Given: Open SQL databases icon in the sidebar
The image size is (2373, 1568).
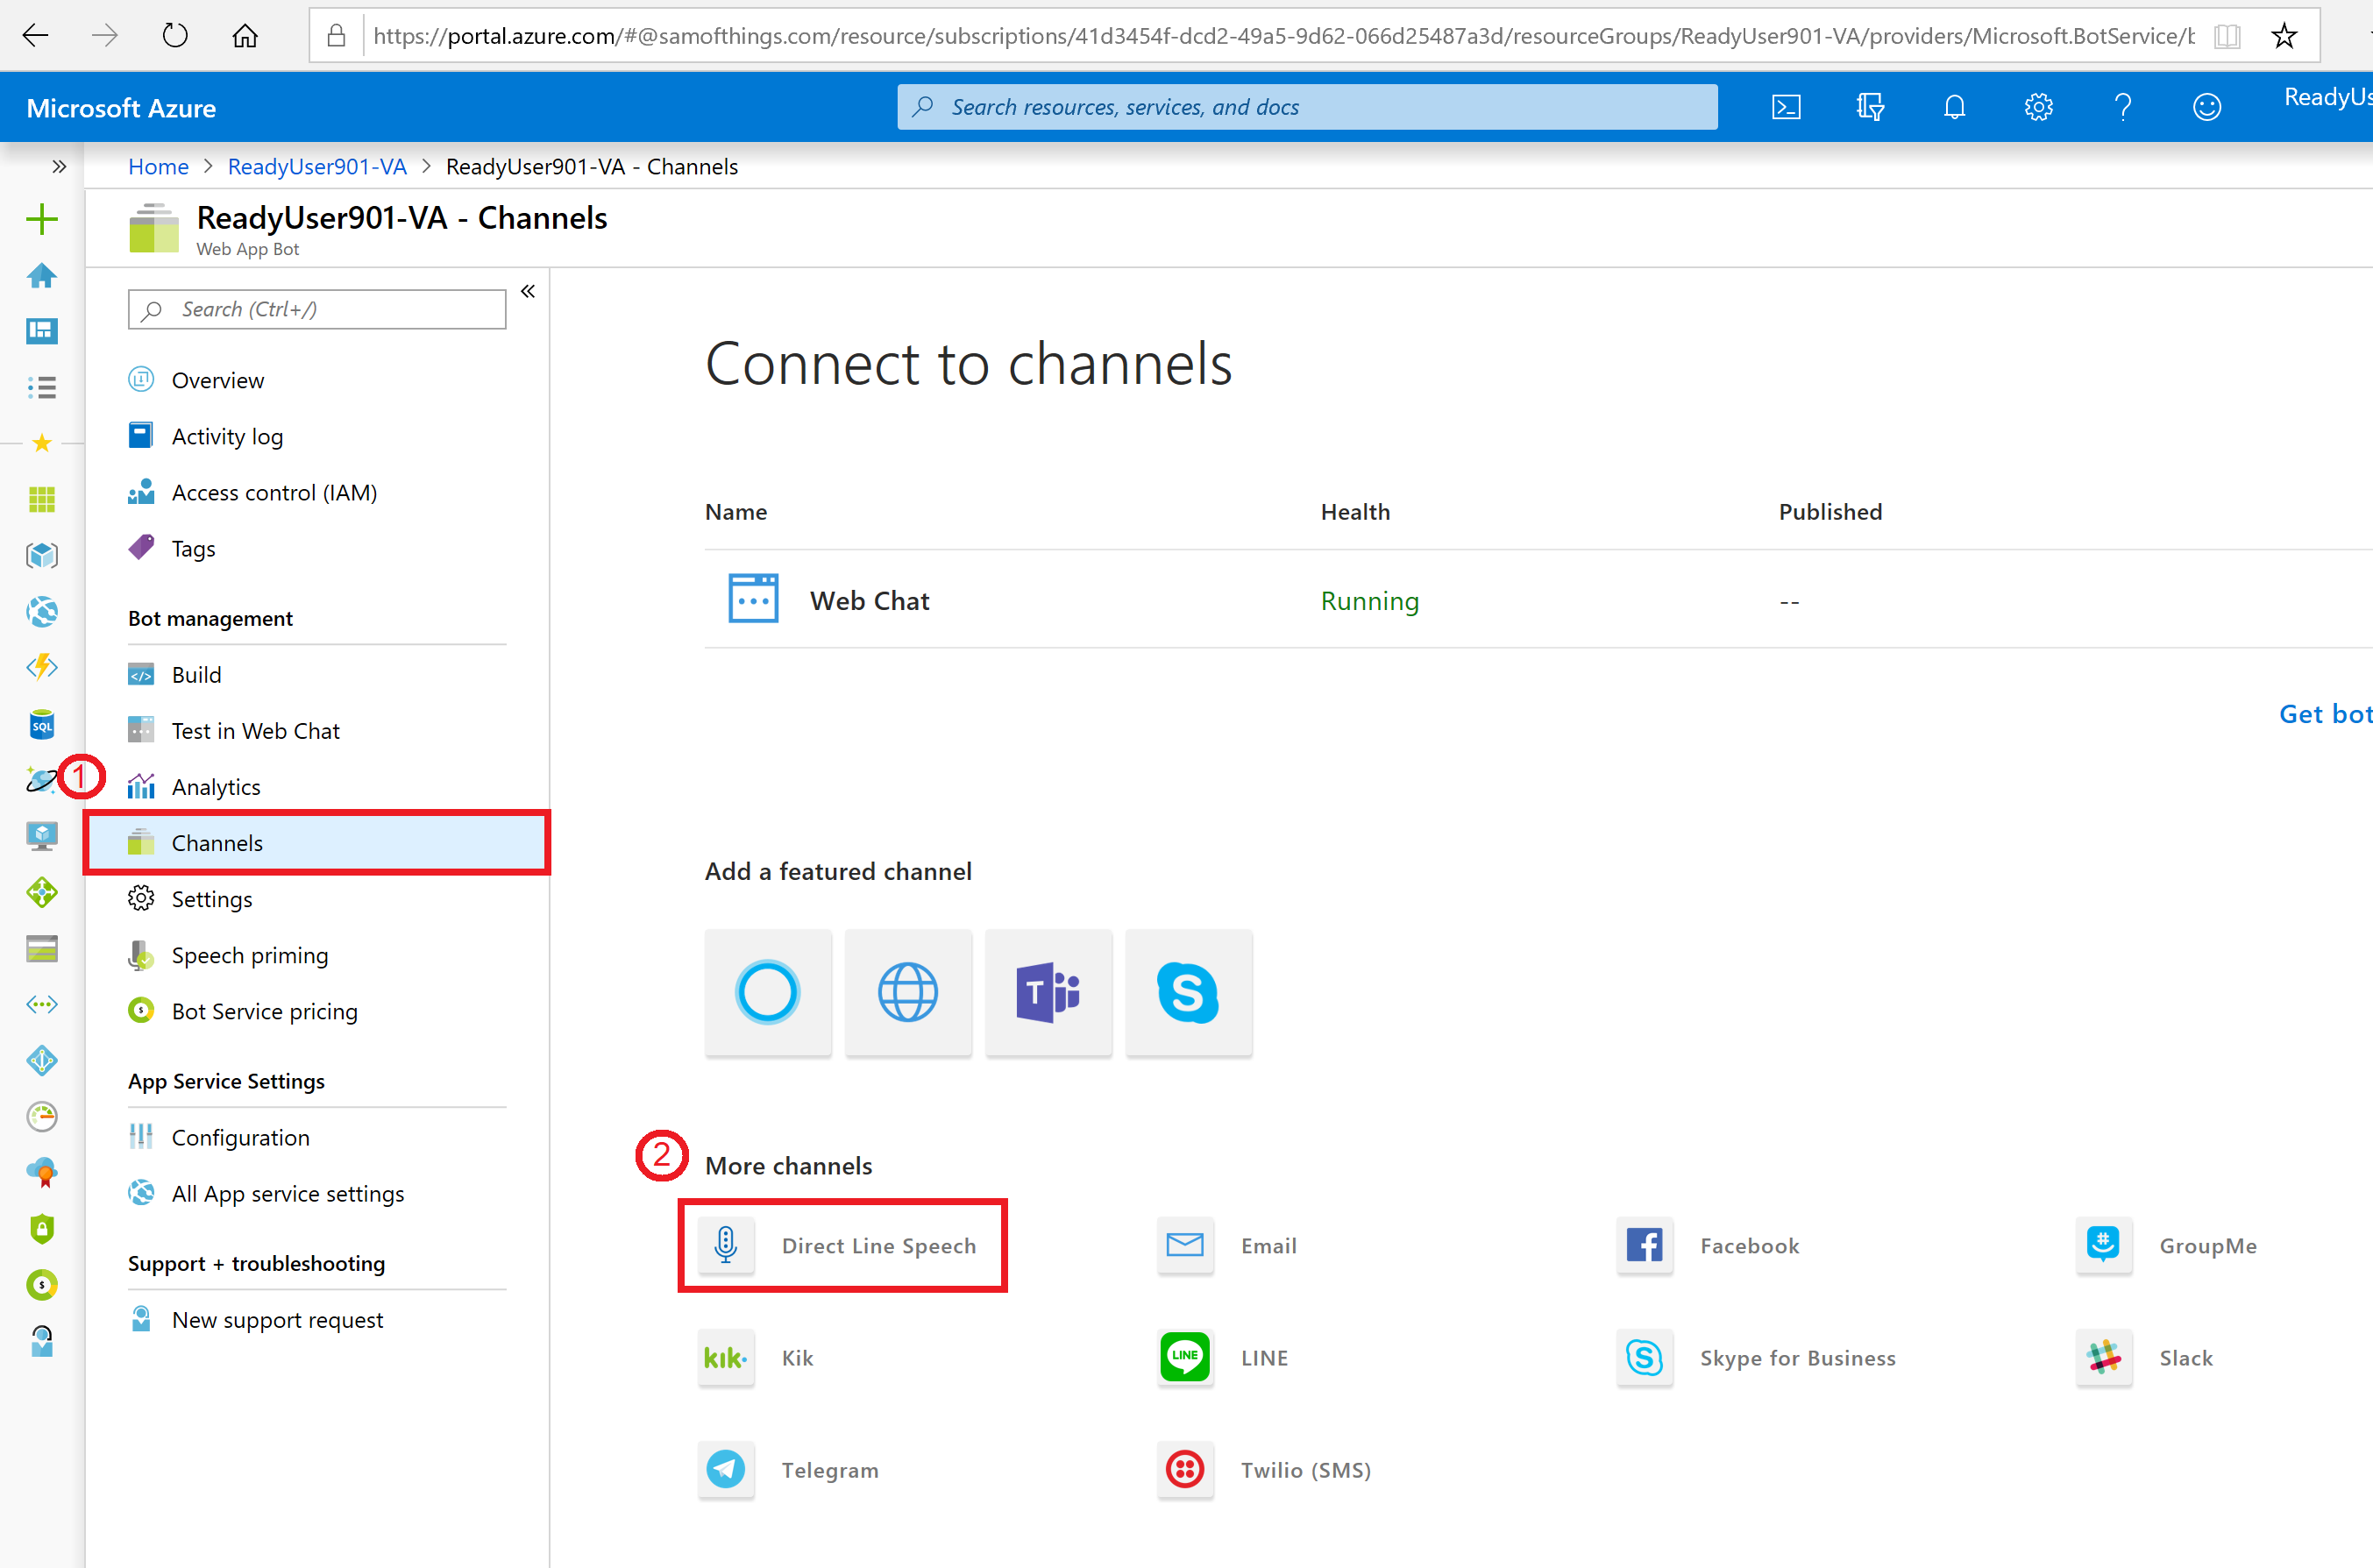Looking at the screenshot, I should (x=42, y=724).
